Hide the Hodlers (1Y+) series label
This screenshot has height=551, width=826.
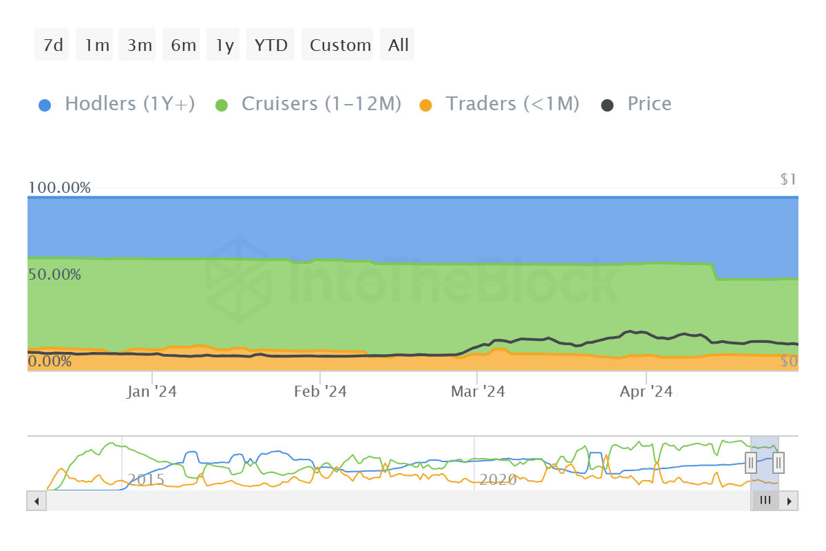pos(129,104)
